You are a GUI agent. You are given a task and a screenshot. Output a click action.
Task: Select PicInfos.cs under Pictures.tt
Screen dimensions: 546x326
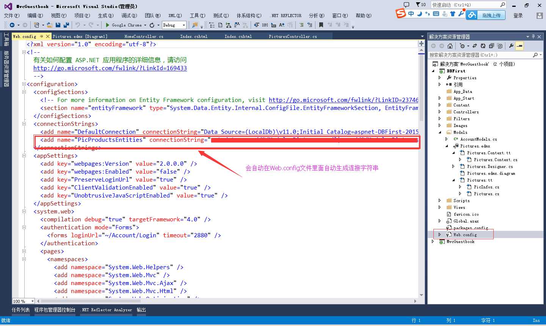coord(486,187)
